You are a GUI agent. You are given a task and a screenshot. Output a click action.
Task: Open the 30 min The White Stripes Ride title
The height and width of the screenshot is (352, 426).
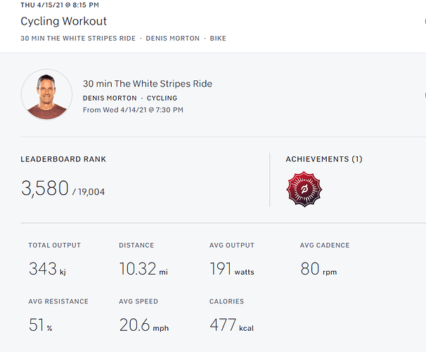click(147, 84)
